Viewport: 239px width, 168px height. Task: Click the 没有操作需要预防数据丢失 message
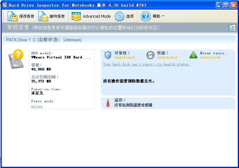point(128,81)
